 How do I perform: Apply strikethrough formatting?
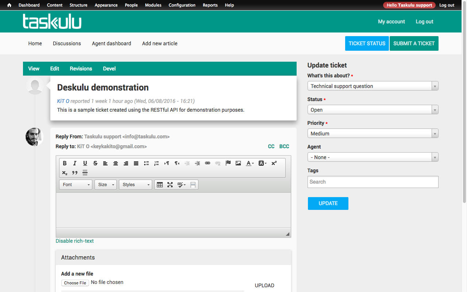[95, 163]
